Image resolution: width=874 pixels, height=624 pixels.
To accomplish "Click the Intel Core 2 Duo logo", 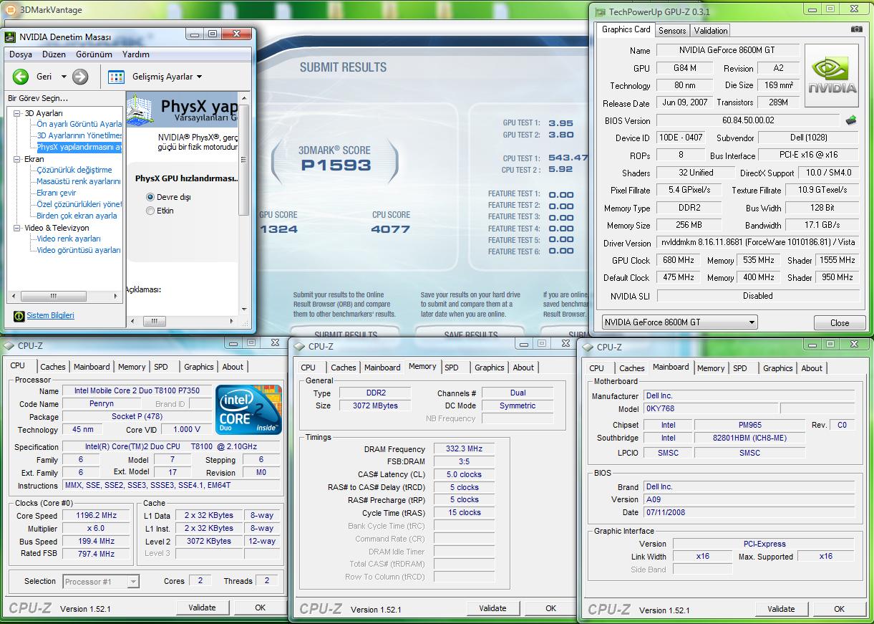I will [x=248, y=410].
